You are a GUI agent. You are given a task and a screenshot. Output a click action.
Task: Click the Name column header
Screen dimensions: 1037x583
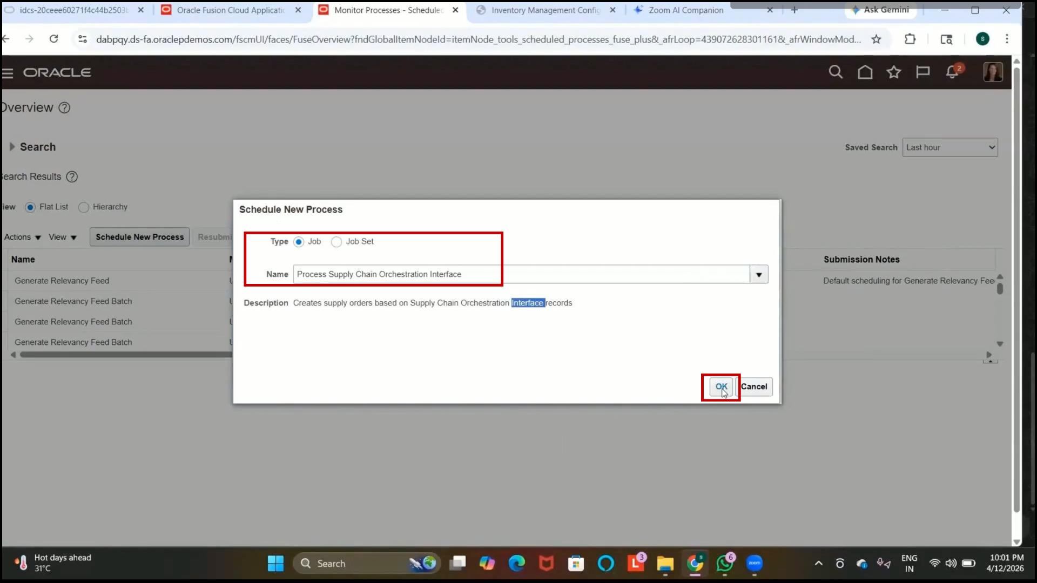(23, 260)
